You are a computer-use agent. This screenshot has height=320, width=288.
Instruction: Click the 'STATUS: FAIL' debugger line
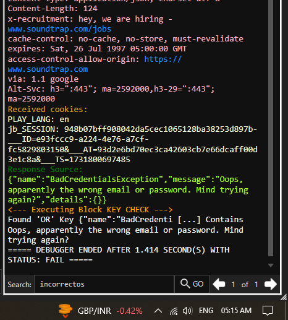tap(50, 260)
